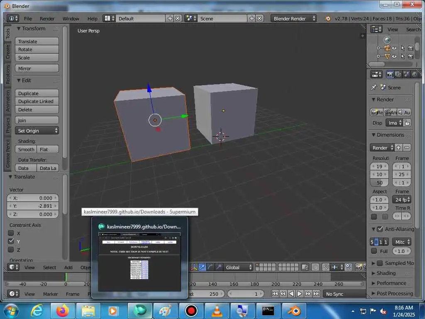Click the Smooth shading button
Viewport: 425px width, 319px height.
[26, 149]
